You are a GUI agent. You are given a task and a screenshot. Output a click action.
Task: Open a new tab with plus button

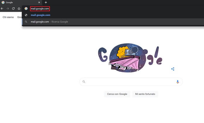46,2
